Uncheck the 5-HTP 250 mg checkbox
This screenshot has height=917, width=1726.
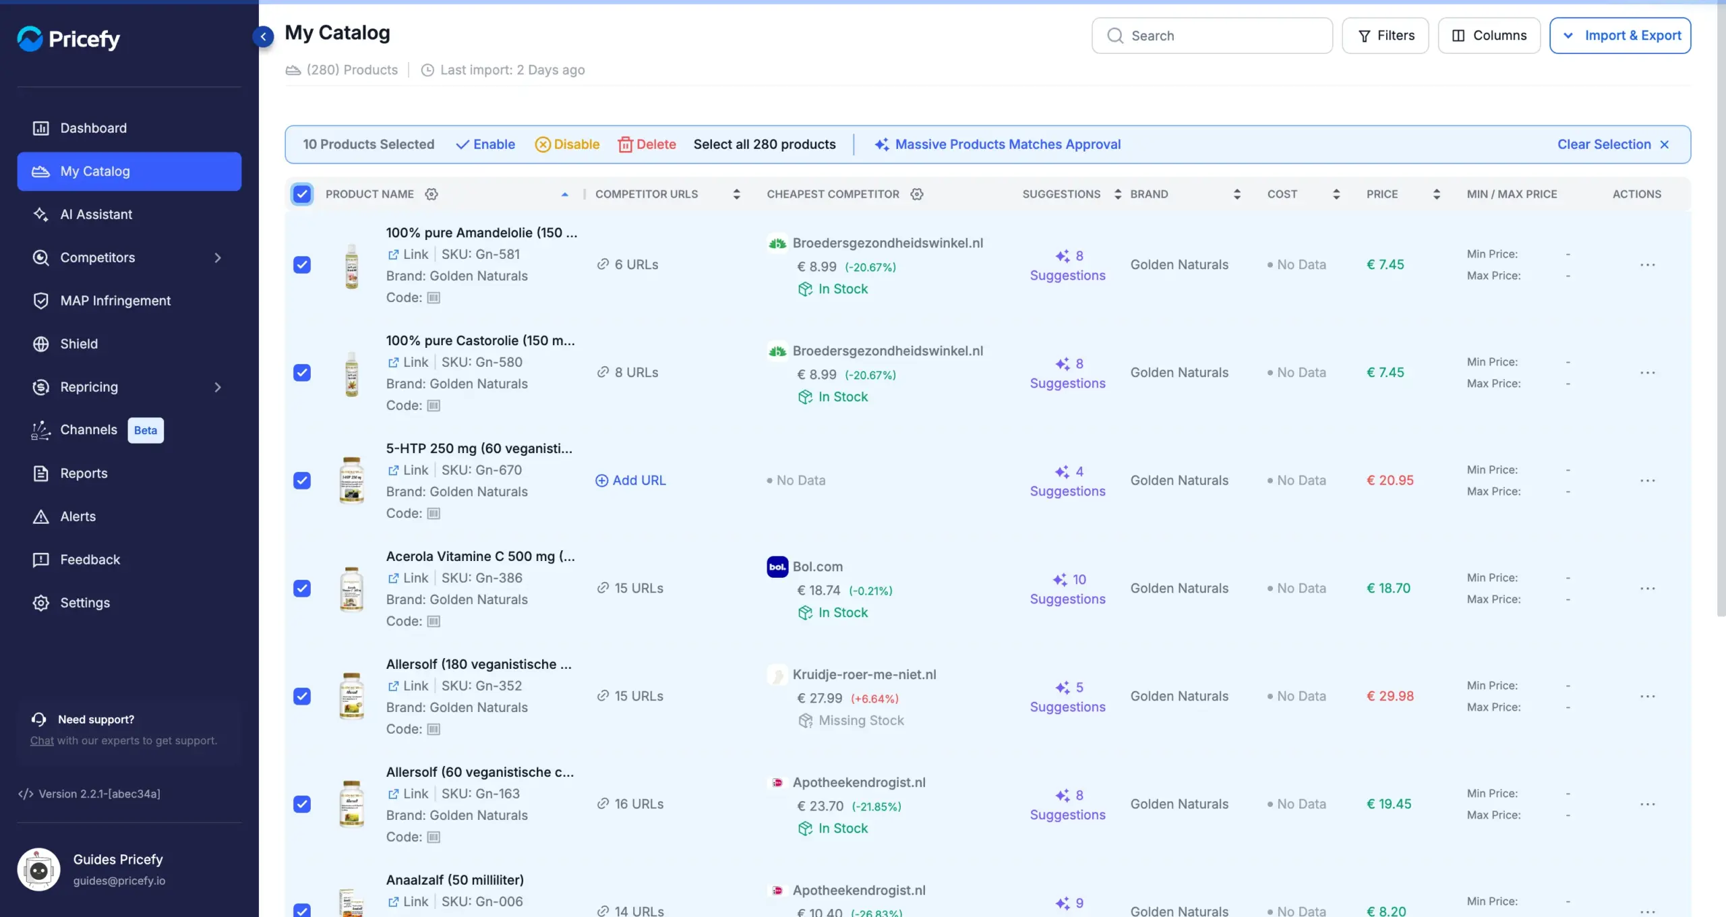[x=302, y=481]
